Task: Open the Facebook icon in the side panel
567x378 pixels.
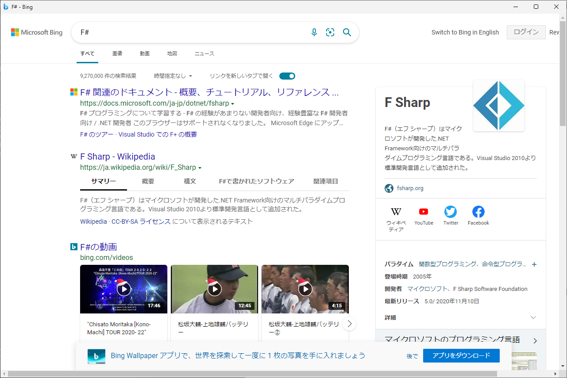Action: [x=478, y=212]
